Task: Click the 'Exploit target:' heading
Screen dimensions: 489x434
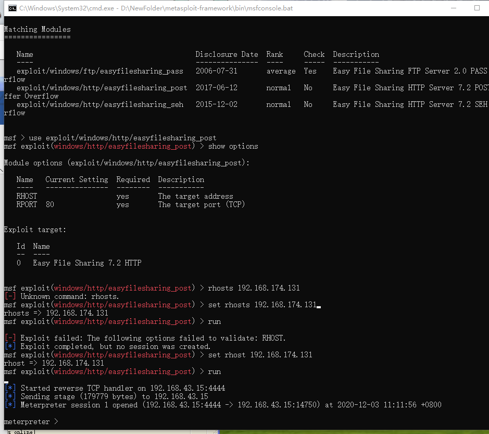Action: 35,230
